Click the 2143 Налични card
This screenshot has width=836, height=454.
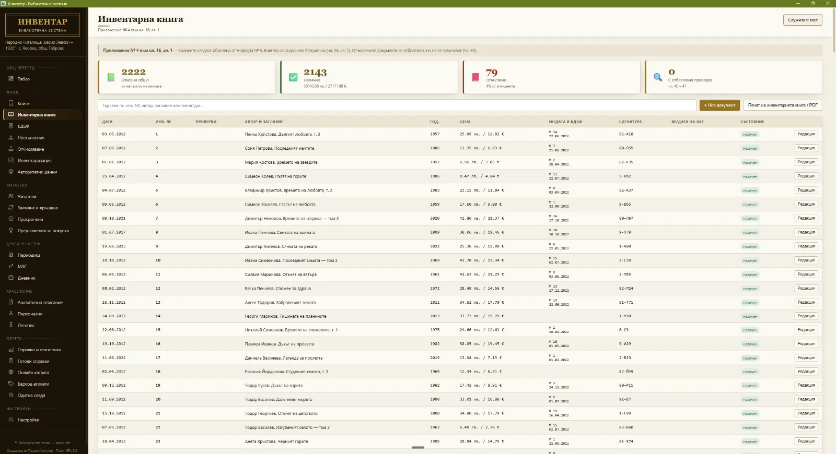click(369, 77)
